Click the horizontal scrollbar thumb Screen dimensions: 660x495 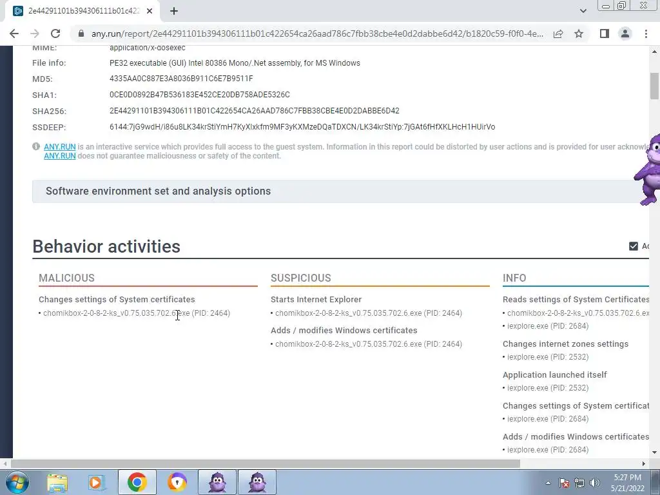(x=265, y=464)
